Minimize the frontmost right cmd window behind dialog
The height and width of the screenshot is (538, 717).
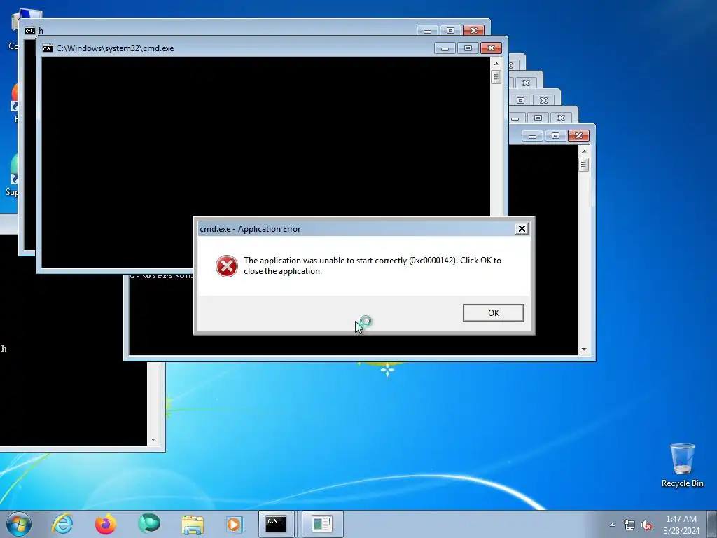[532, 136]
